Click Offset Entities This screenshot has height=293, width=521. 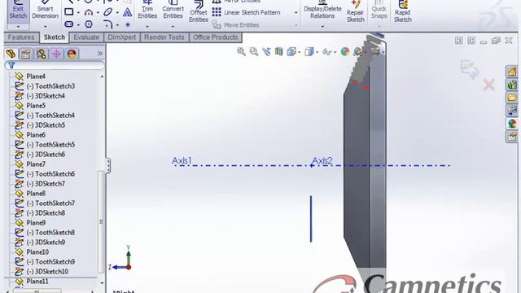click(x=199, y=12)
